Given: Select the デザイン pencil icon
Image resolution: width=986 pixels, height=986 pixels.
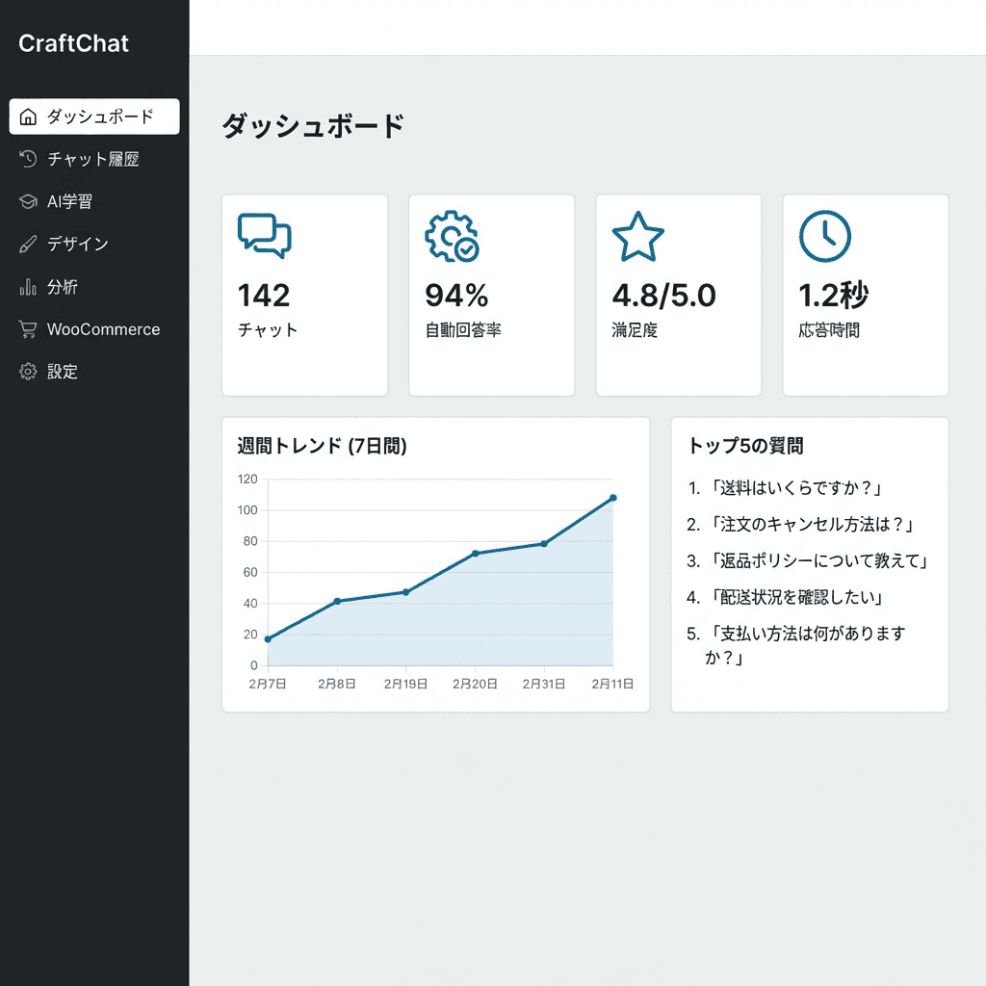Looking at the screenshot, I should (x=27, y=244).
